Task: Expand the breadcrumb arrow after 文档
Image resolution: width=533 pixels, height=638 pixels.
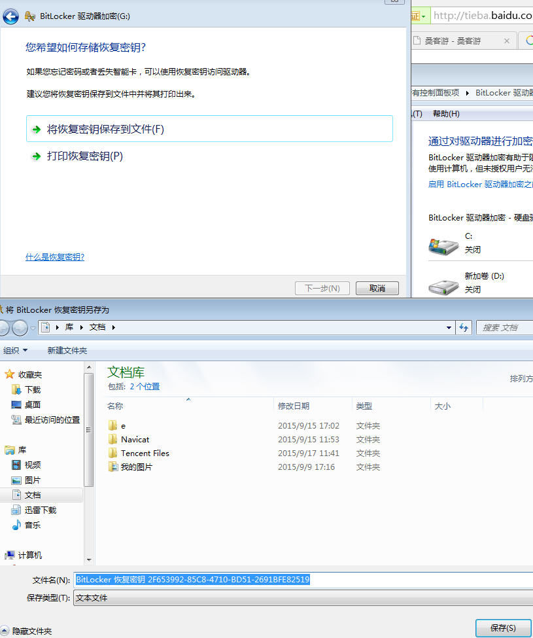Action: pyautogui.click(x=114, y=328)
